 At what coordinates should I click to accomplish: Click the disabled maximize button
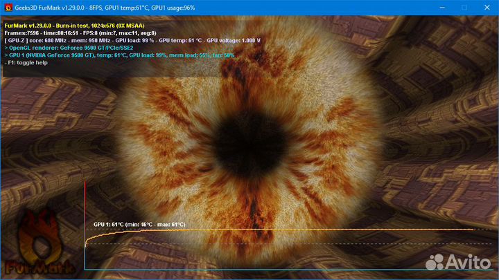pyautogui.click(x=464, y=8)
